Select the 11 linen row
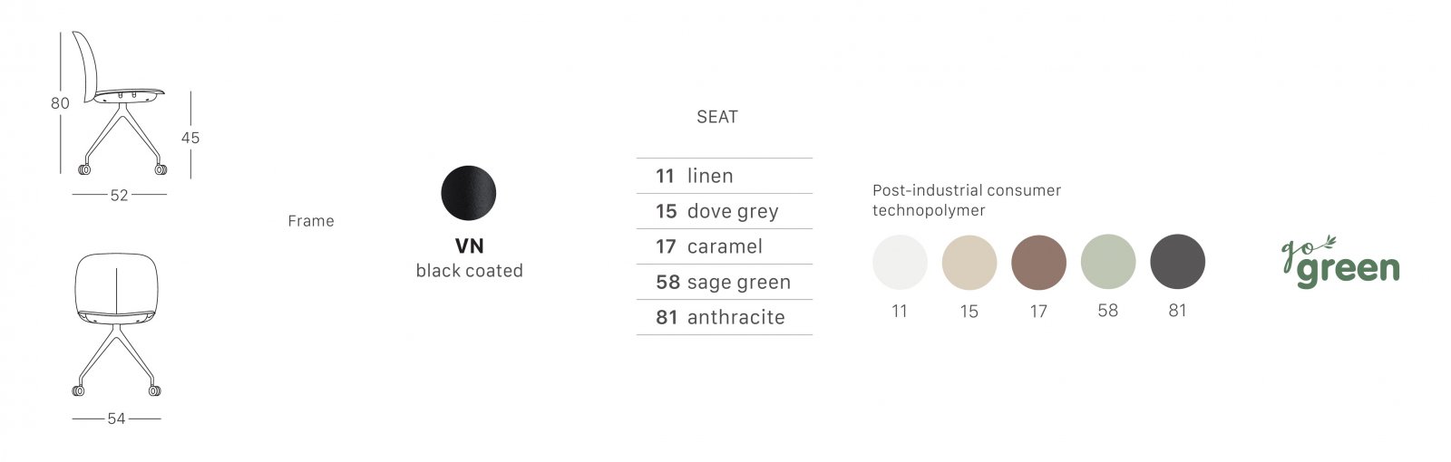This screenshot has height=462, width=1451. (724, 176)
